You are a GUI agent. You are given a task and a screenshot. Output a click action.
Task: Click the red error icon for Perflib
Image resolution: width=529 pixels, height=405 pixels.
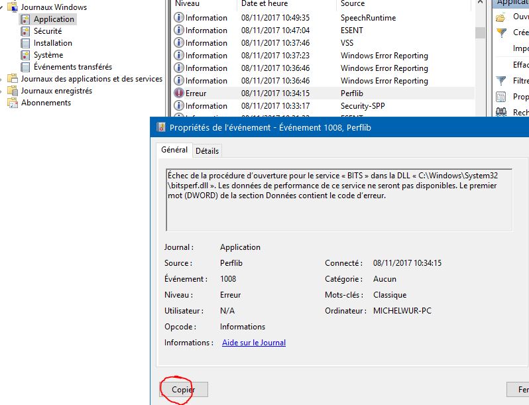(179, 93)
